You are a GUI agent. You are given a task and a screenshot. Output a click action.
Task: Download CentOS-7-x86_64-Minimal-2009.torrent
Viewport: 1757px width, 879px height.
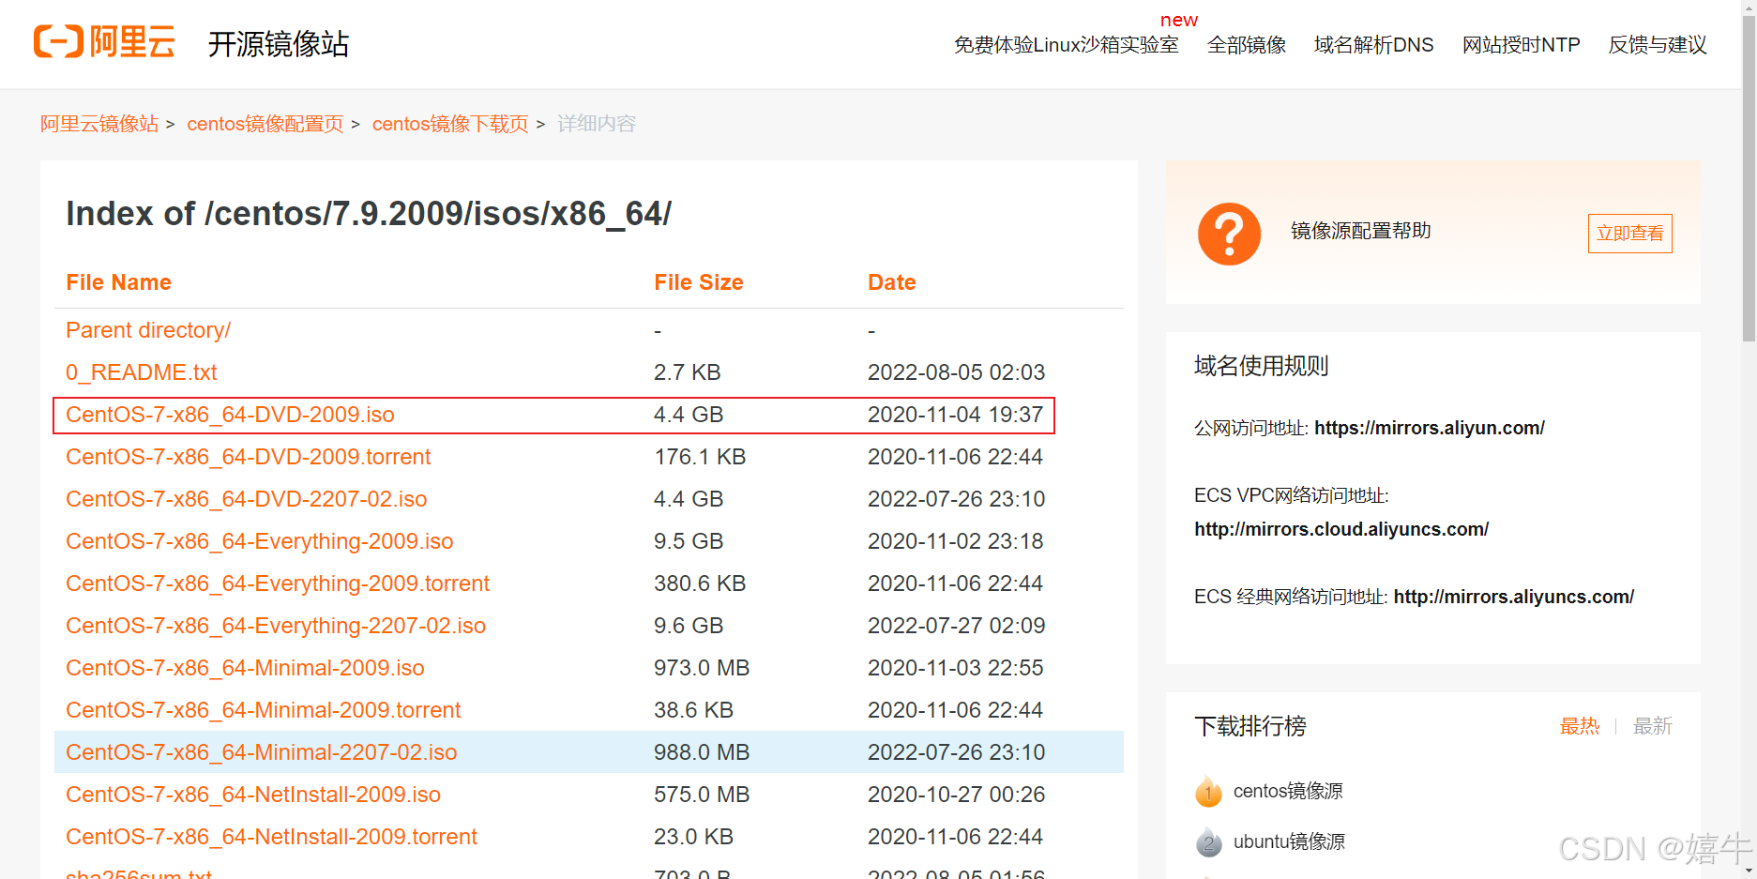[263, 710]
